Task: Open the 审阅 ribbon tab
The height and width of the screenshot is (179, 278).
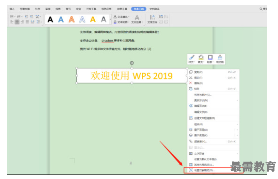Action: (48, 9)
